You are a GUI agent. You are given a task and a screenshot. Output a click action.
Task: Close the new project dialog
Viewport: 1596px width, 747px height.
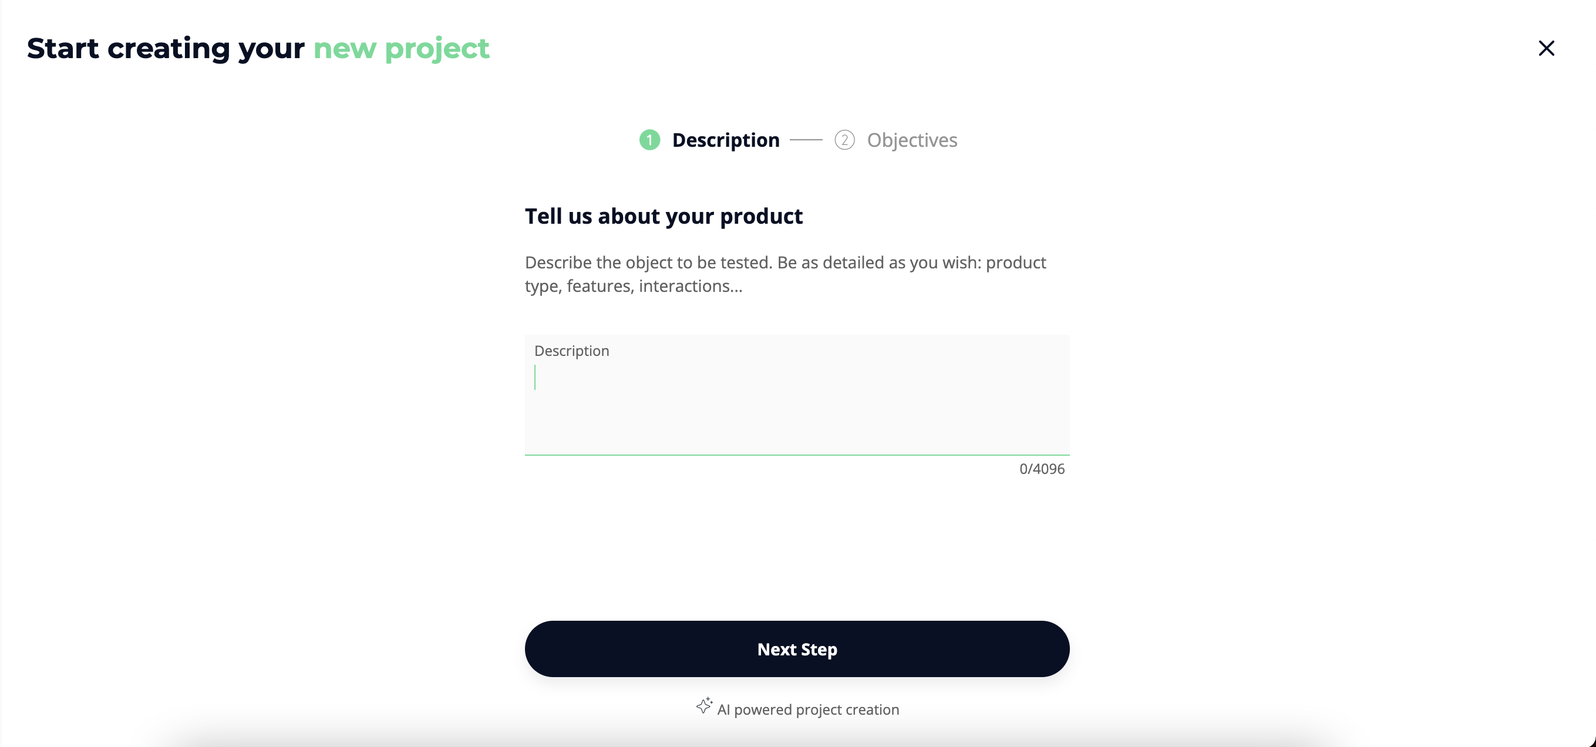tap(1546, 48)
